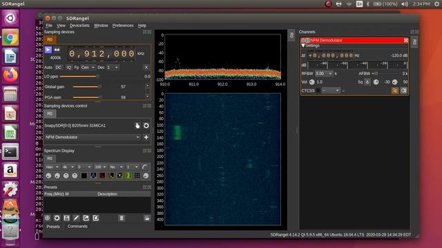Open the Preferences menu

(123, 25)
